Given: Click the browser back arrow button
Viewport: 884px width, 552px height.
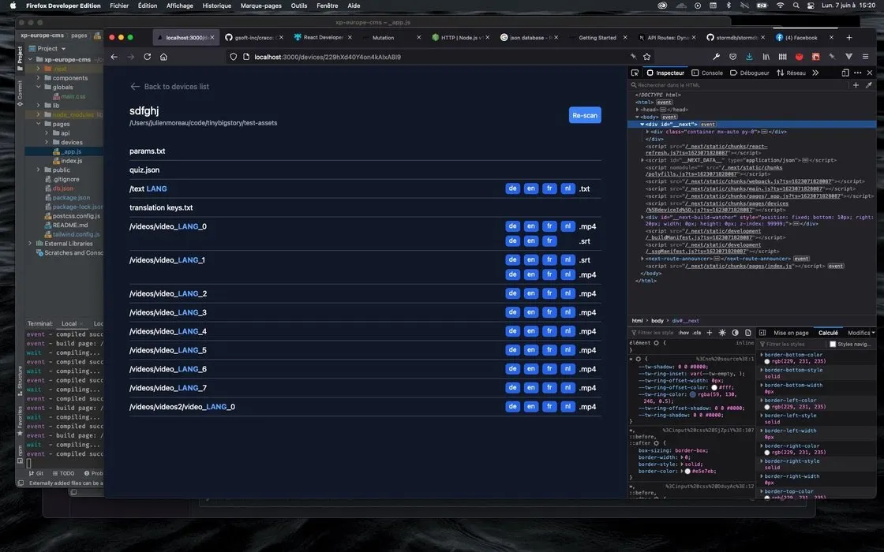Looking at the screenshot, I should (114, 57).
